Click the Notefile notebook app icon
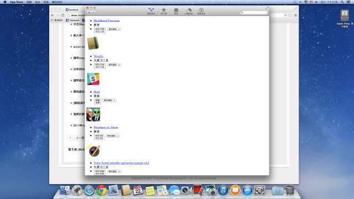This screenshot has height=199, width=354. tap(93, 43)
